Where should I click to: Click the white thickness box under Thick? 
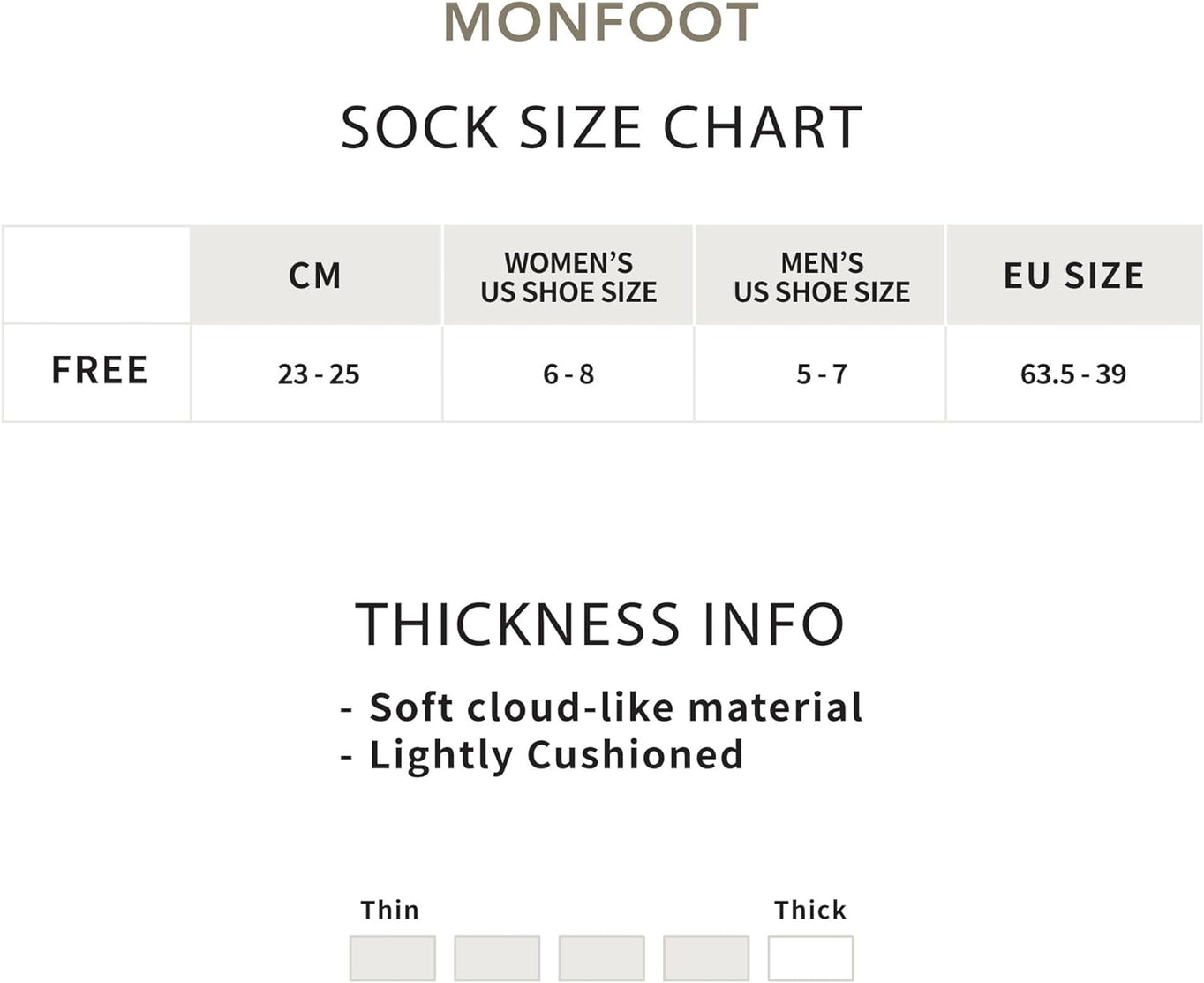pyautogui.click(x=810, y=958)
